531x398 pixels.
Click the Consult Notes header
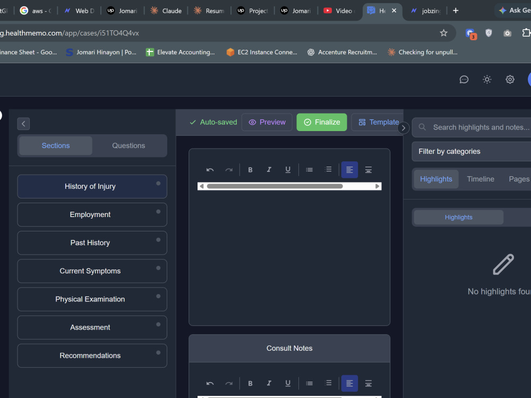pyautogui.click(x=289, y=348)
